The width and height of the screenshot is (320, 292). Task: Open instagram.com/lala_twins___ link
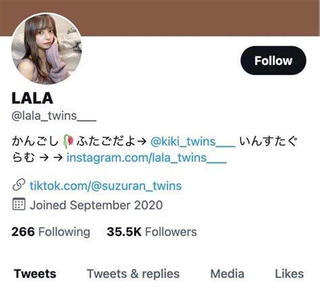(146, 157)
